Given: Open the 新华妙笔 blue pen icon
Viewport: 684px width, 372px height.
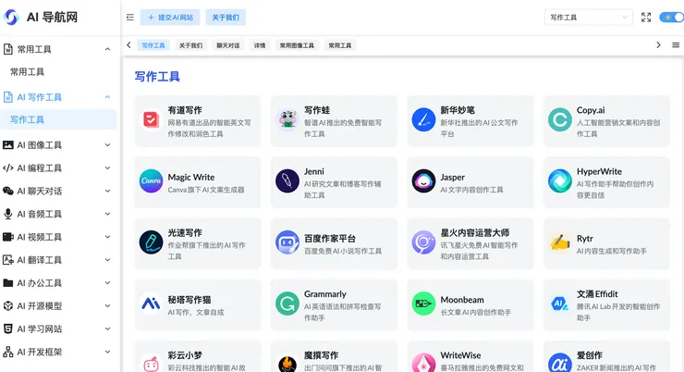Looking at the screenshot, I should [423, 119].
